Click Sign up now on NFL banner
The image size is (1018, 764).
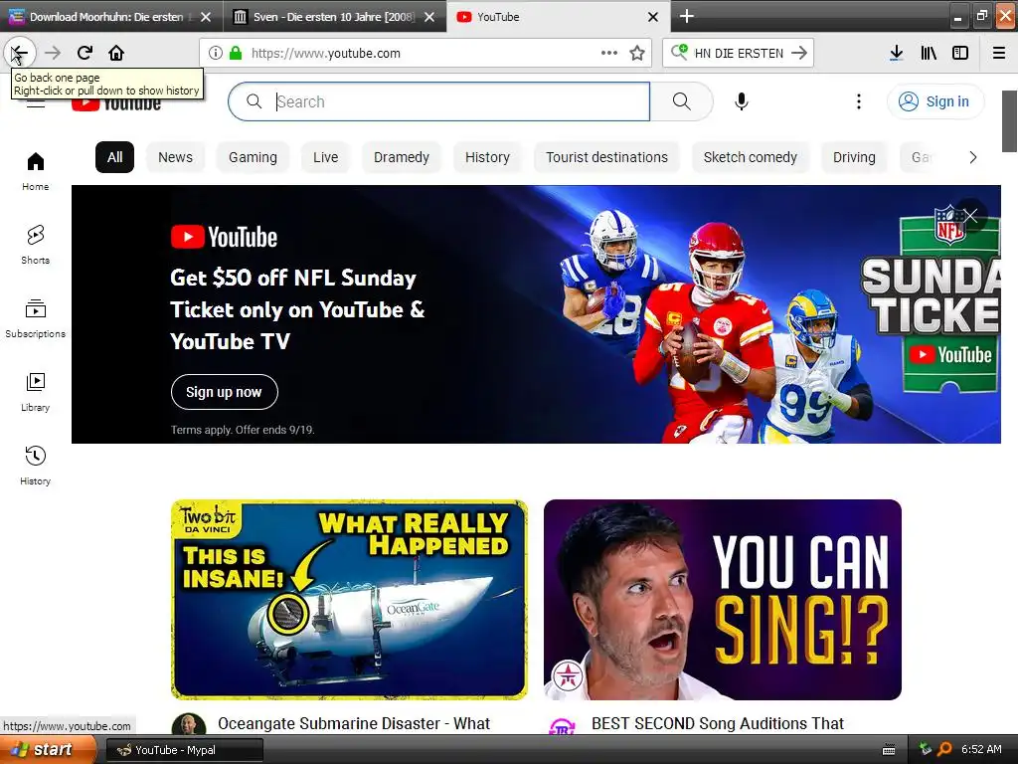(224, 392)
